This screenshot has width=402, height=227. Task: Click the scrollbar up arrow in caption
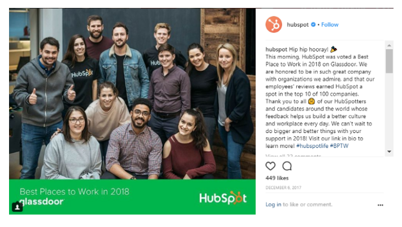coord(389,45)
